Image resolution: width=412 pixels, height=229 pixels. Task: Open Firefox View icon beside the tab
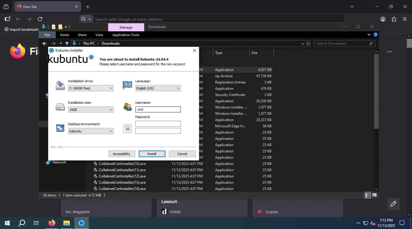pos(6,7)
